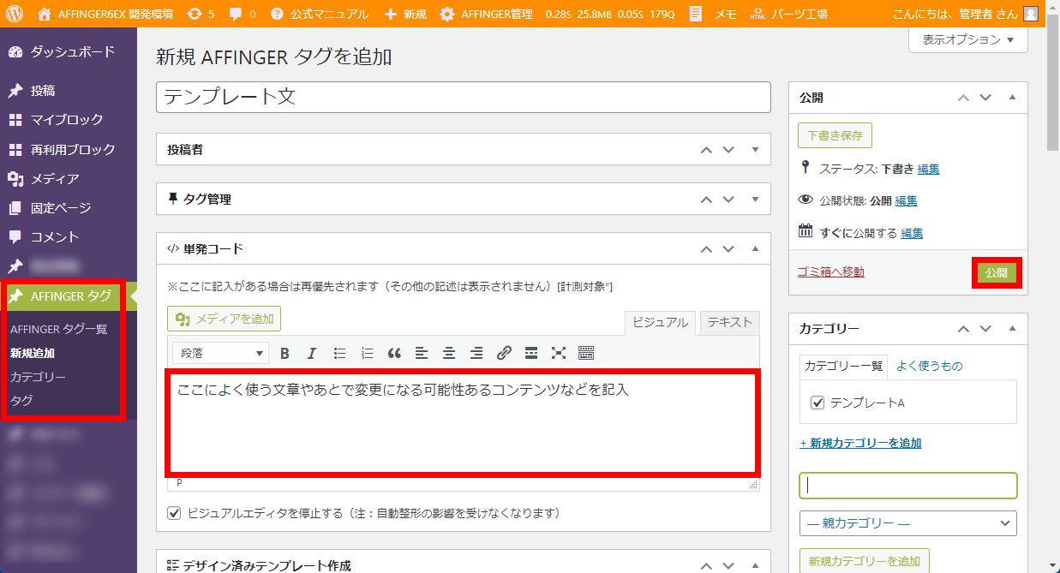The width and height of the screenshot is (1060, 573).
Task: Align text left
Action: 422,353
